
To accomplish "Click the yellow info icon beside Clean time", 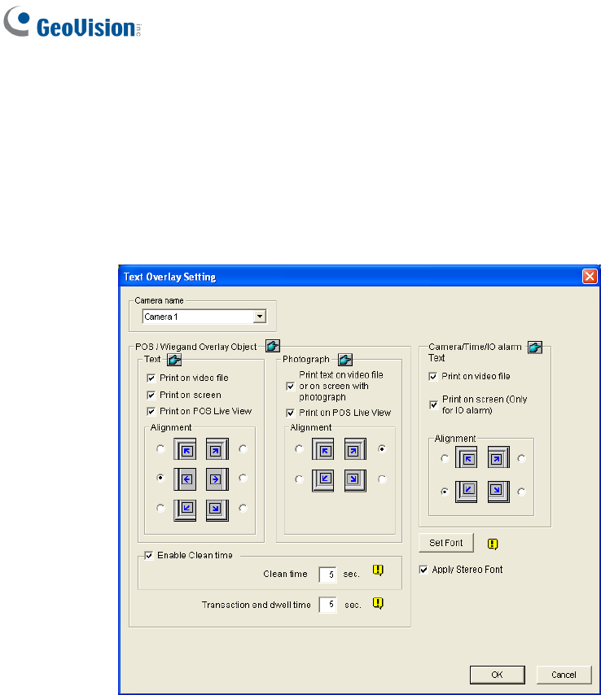I will (x=378, y=570).
